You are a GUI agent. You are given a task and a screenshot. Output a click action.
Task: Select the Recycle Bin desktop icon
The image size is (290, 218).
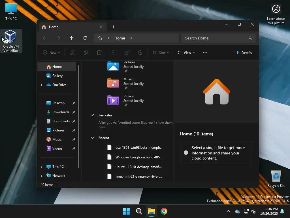(x=276, y=179)
